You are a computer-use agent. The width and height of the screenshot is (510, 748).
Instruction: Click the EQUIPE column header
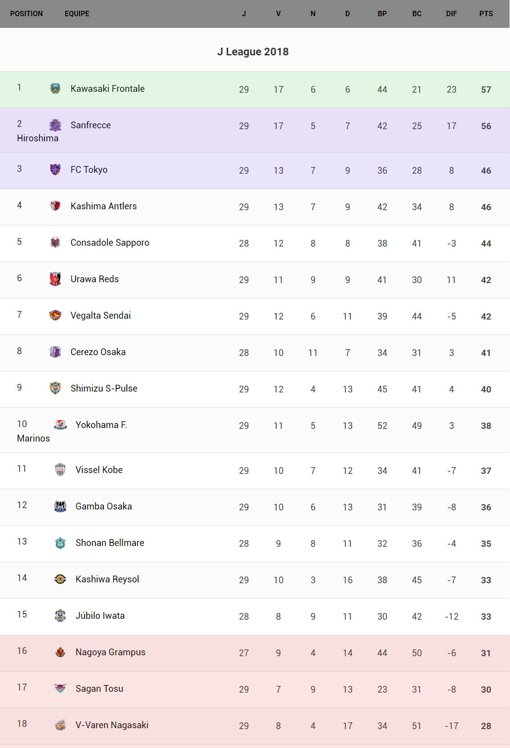pyautogui.click(x=77, y=14)
